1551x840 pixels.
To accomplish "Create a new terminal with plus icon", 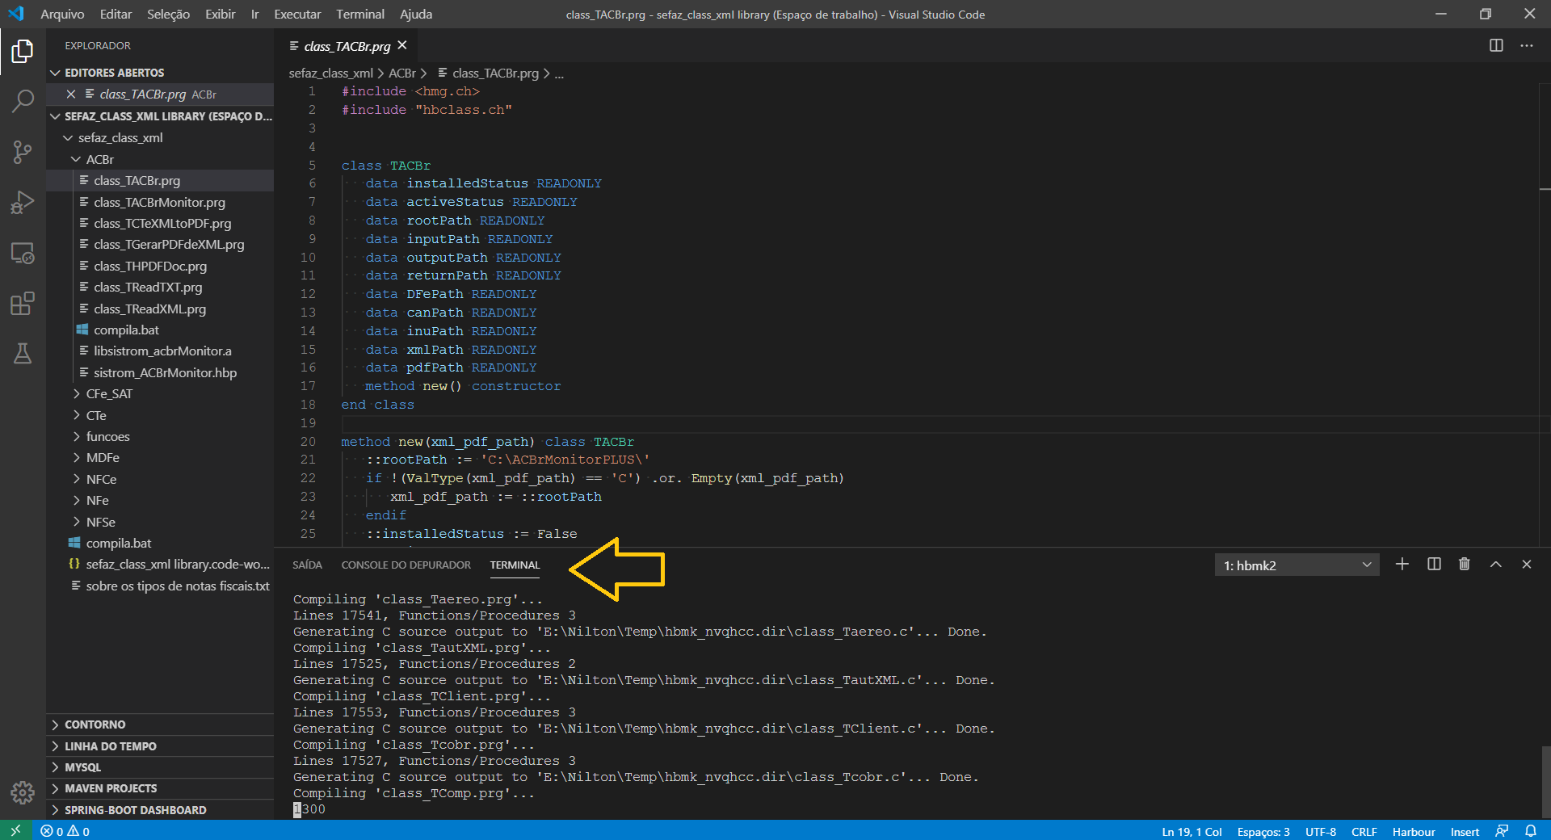I will tap(1402, 565).
